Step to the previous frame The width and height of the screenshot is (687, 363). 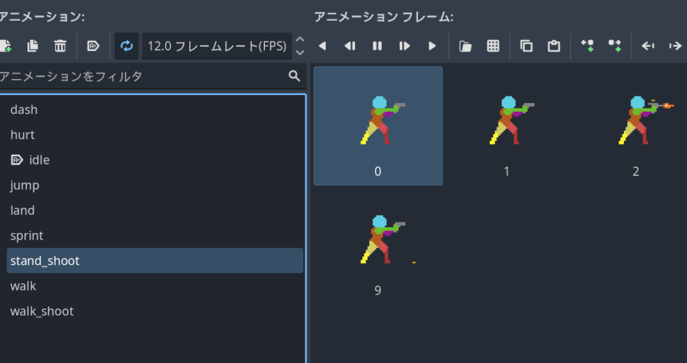click(x=350, y=46)
